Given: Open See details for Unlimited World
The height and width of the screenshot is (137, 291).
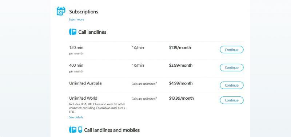Looking at the screenshot, I should pyautogui.click(x=76, y=117).
